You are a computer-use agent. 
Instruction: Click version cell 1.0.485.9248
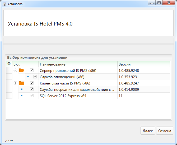coord(144,71)
